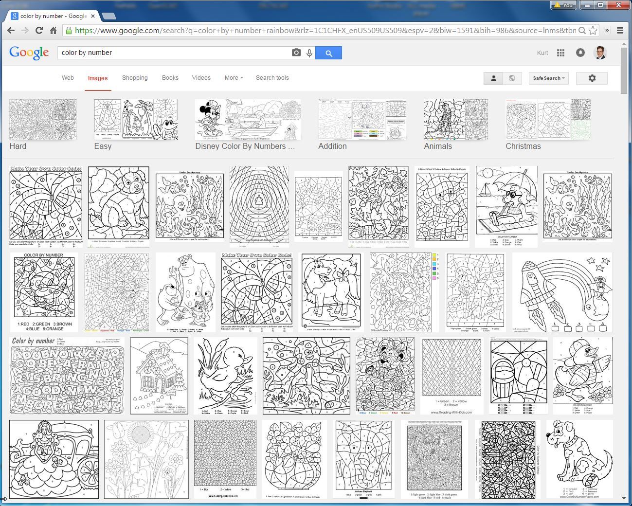Viewport: 632px width, 506px height.
Task: Click the microphone voice search icon
Action: 309,53
